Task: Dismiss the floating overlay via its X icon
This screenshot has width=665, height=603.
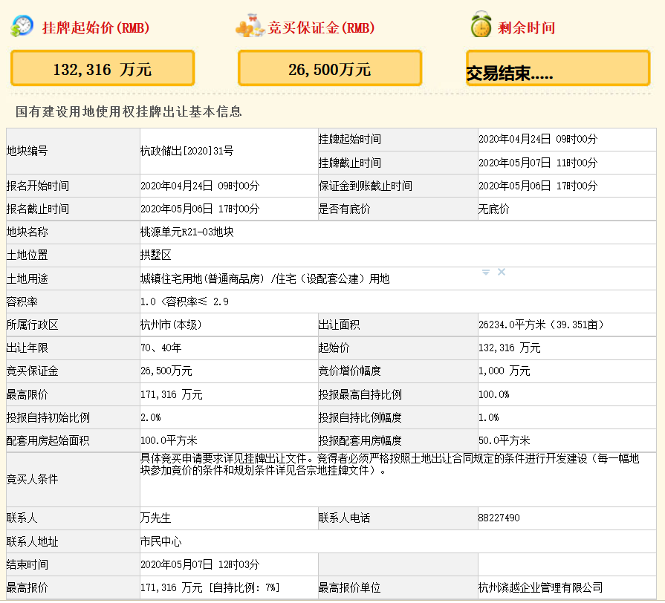Action: (x=502, y=272)
